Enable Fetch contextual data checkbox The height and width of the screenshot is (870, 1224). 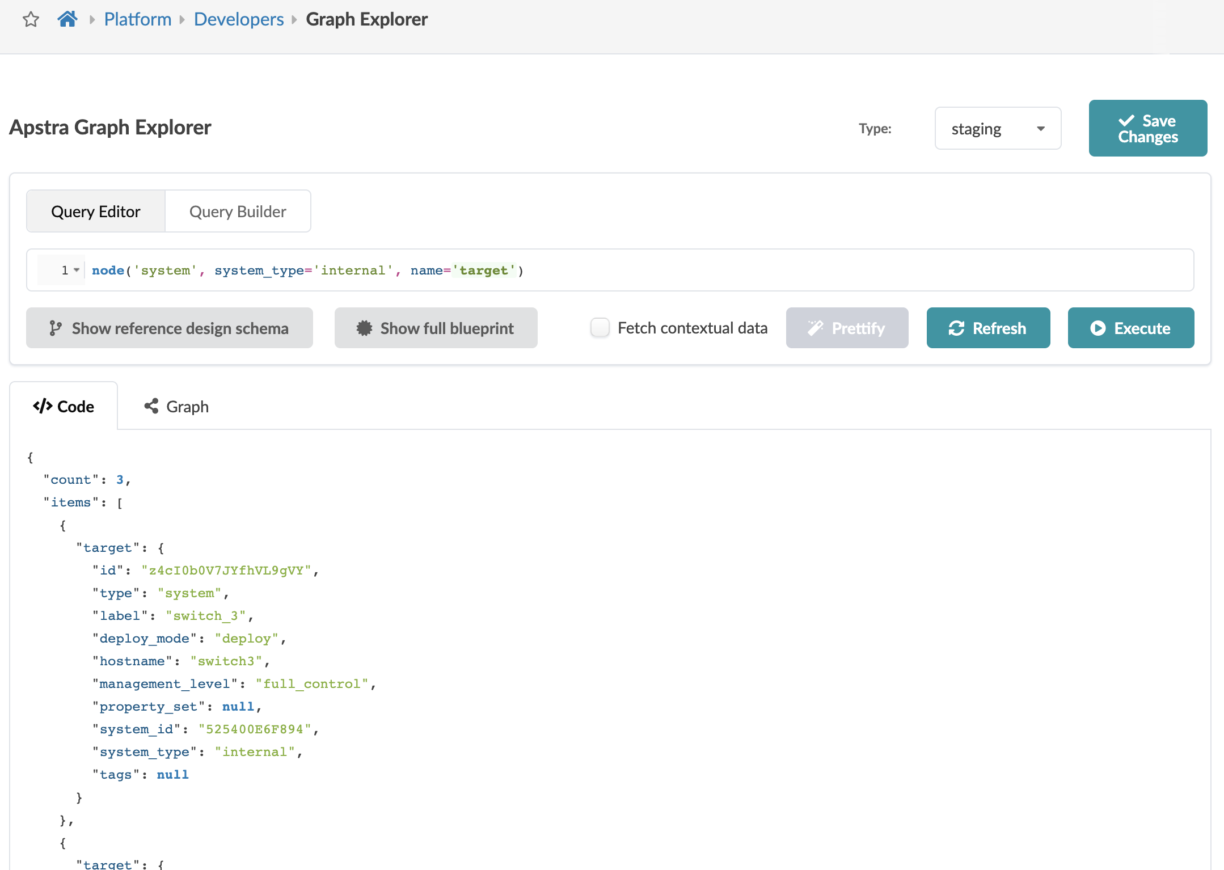click(600, 327)
